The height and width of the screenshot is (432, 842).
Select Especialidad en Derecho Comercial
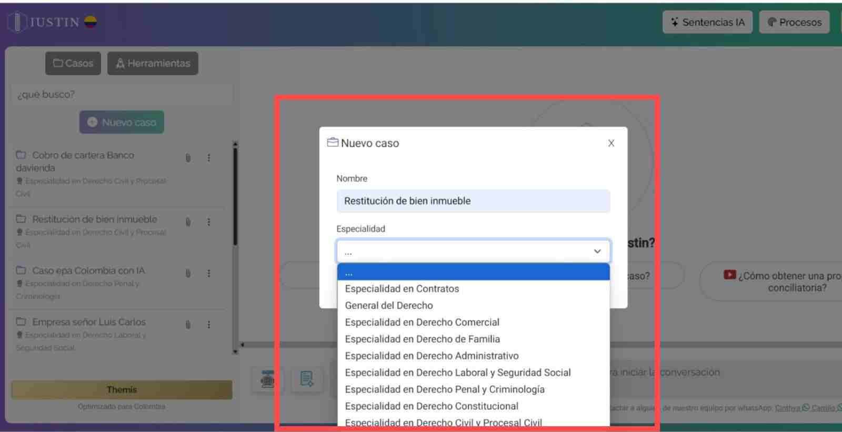pos(473,323)
